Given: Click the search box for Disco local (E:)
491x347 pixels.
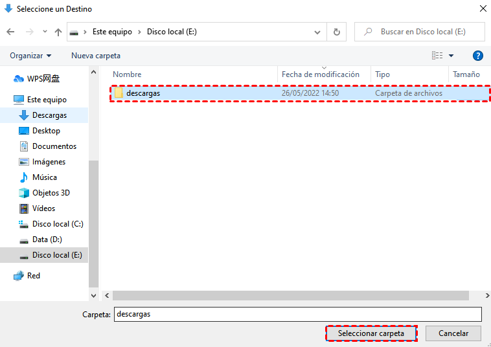Looking at the screenshot, I should [x=420, y=32].
